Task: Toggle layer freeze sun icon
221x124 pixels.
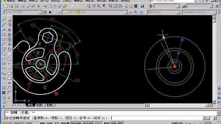Action: [68, 12]
